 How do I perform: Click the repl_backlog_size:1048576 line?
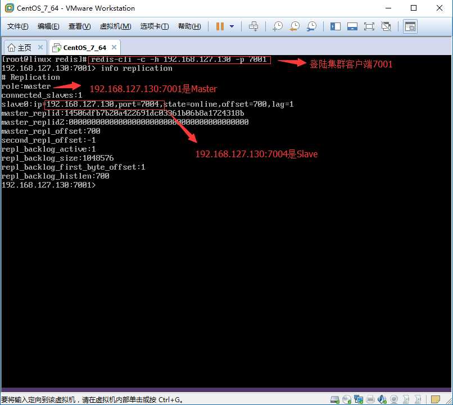click(57, 158)
